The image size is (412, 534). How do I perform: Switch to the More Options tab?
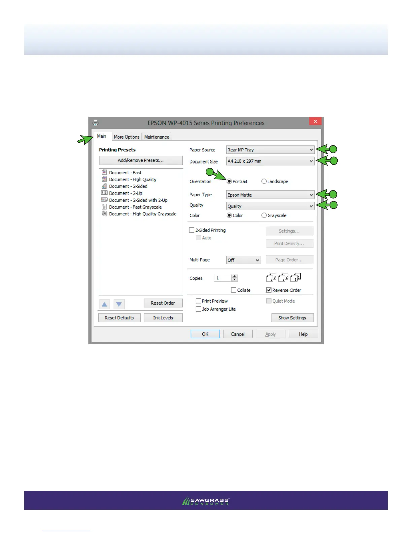click(127, 137)
